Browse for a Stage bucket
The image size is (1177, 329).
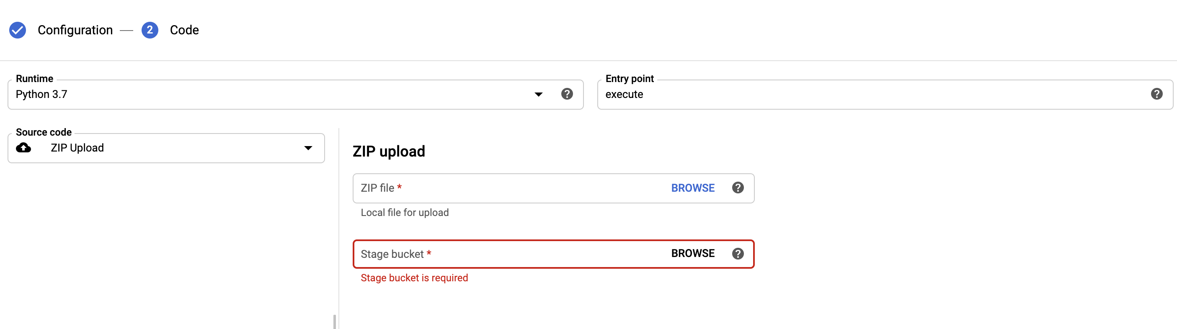pos(693,253)
